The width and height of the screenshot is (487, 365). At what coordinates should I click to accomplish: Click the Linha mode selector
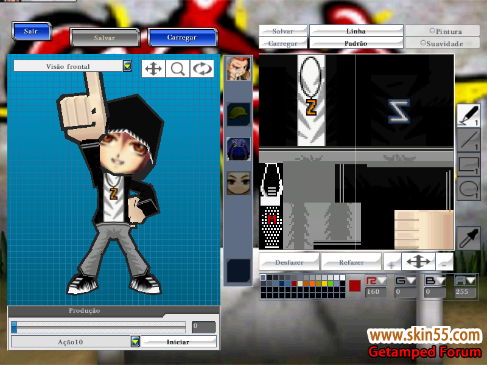click(x=356, y=31)
